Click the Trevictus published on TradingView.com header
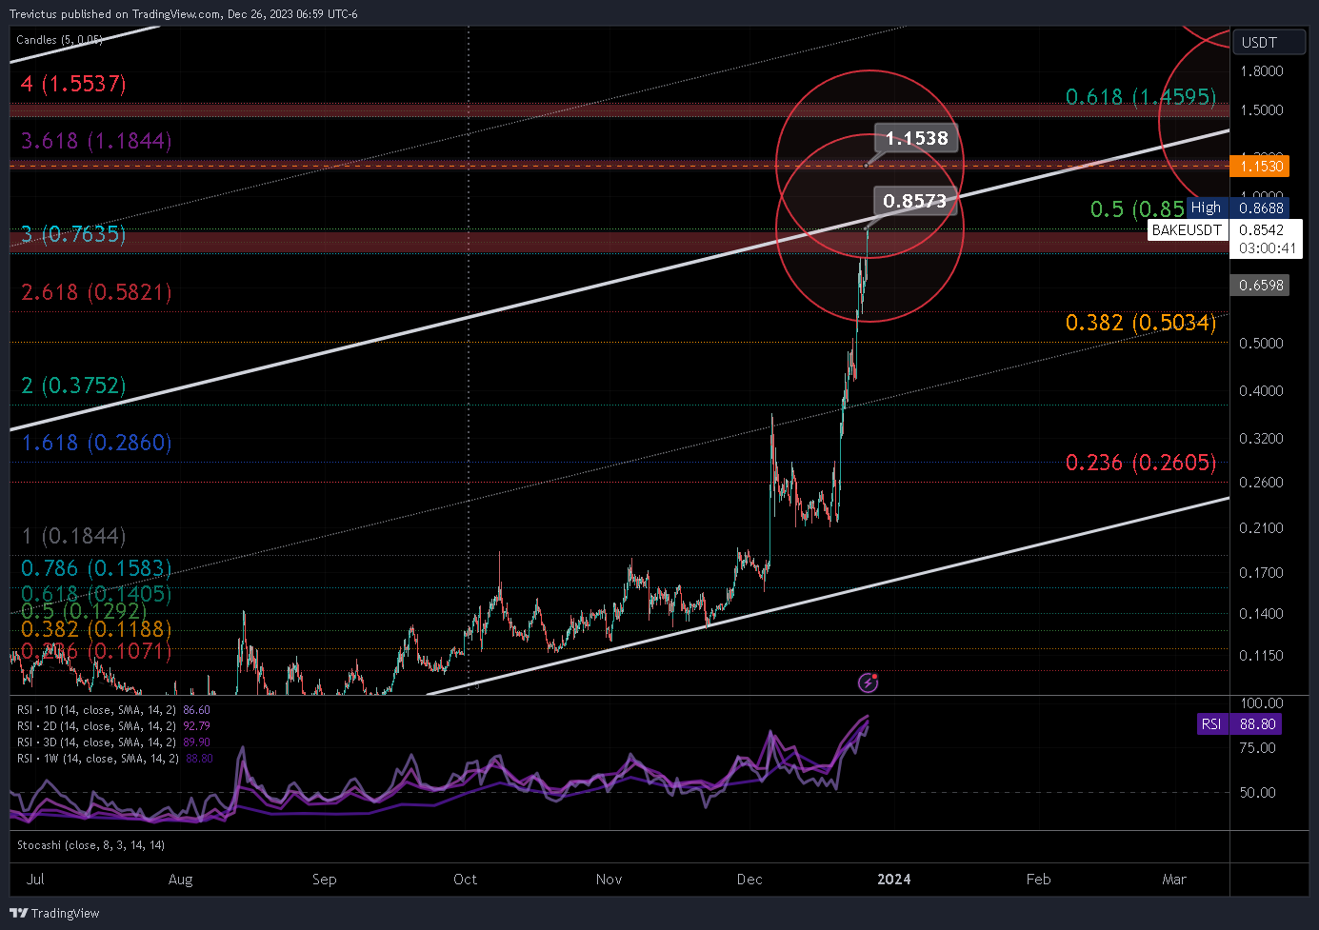Image resolution: width=1319 pixels, height=930 pixels. coord(184,14)
